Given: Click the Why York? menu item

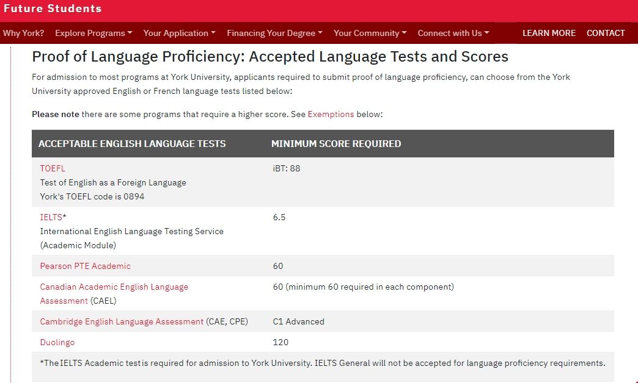Looking at the screenshot, I should point(23,33).
